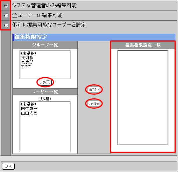Click inside the empty 編集権限設定一覧 listbox

143,98
